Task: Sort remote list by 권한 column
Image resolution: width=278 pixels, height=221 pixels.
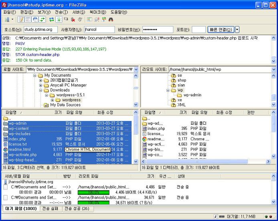Action: 257,113
